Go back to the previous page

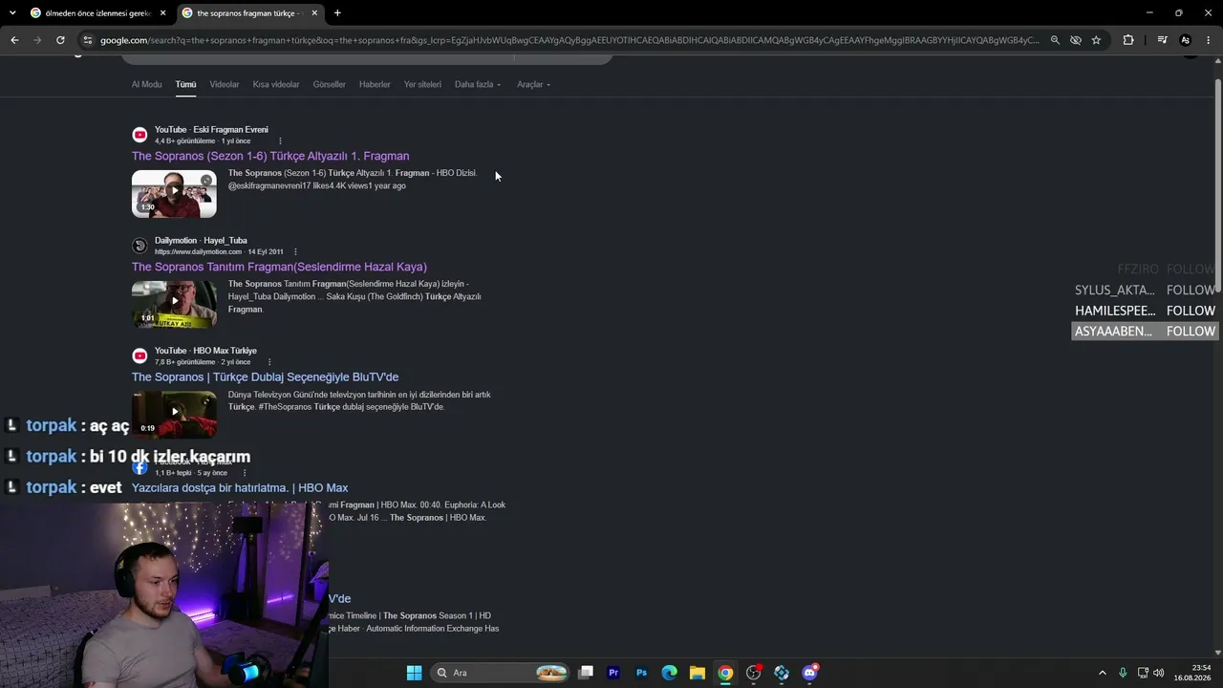click(x=14, y=40)
